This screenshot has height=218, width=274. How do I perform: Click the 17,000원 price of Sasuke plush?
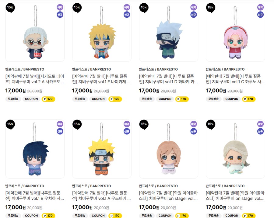pyautogui.click(x=16, y=207)
